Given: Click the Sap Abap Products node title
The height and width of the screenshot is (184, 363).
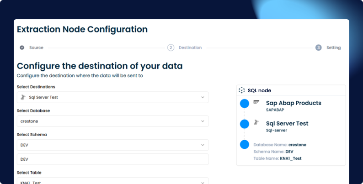Looking at the screenshot, I should coord(294,103).
